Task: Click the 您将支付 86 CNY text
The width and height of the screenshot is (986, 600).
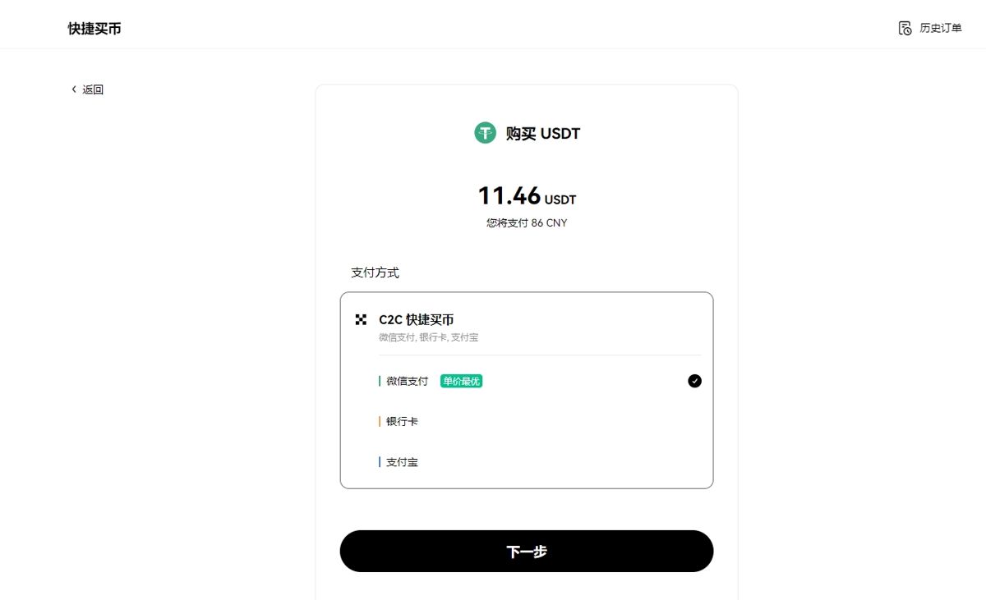Action: click(526, 223)
